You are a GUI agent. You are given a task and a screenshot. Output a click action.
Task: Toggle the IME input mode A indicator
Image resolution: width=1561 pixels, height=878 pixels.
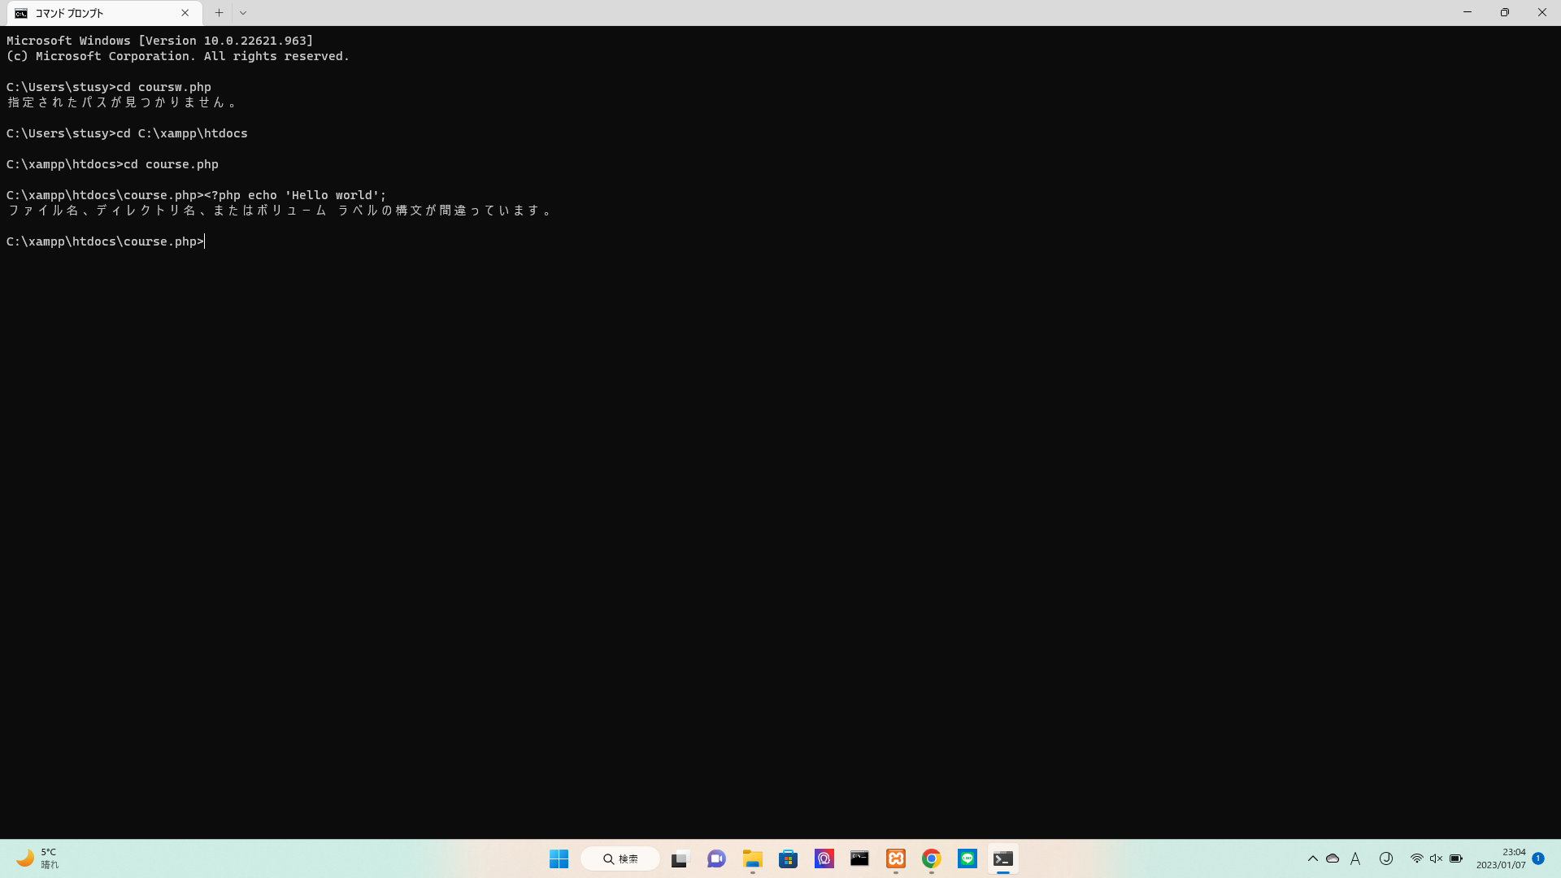pos(1355,858)
